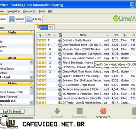The image size is (136, 132).
Task: Select result Chingy Right Thurr Music Video
Action: point(83,71)
